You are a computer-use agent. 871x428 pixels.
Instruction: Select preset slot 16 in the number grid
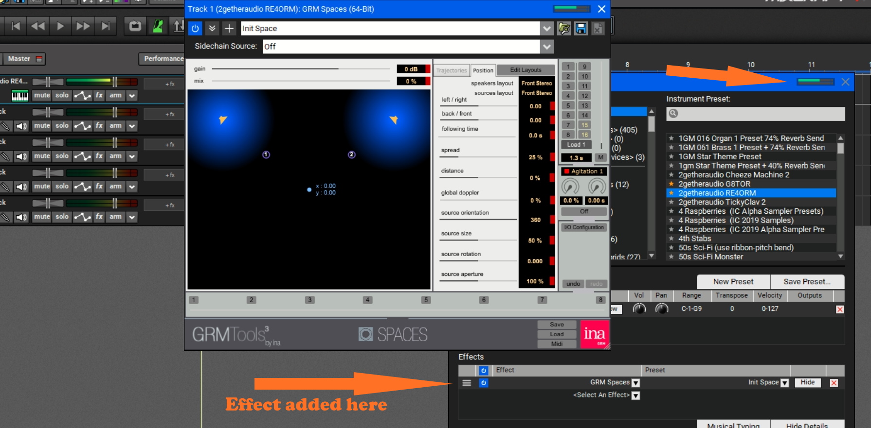(584, 135)
